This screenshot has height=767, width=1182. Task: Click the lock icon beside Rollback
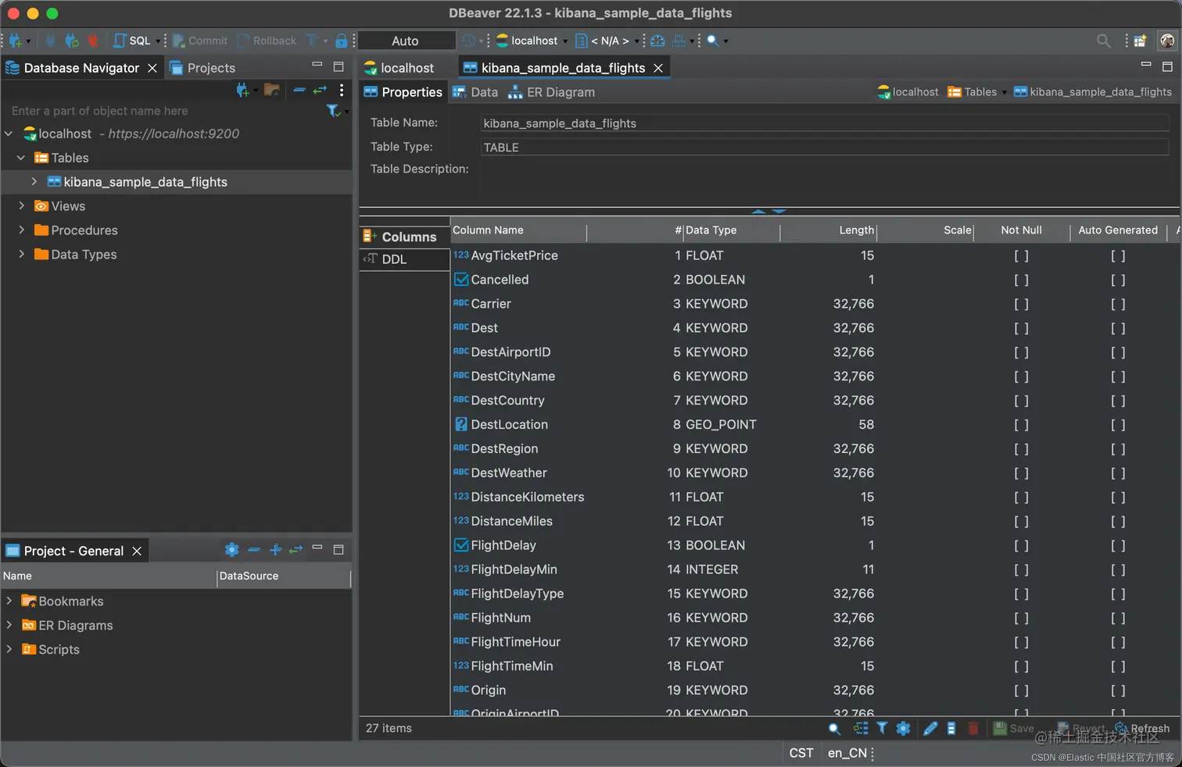[x=342, y=41]
